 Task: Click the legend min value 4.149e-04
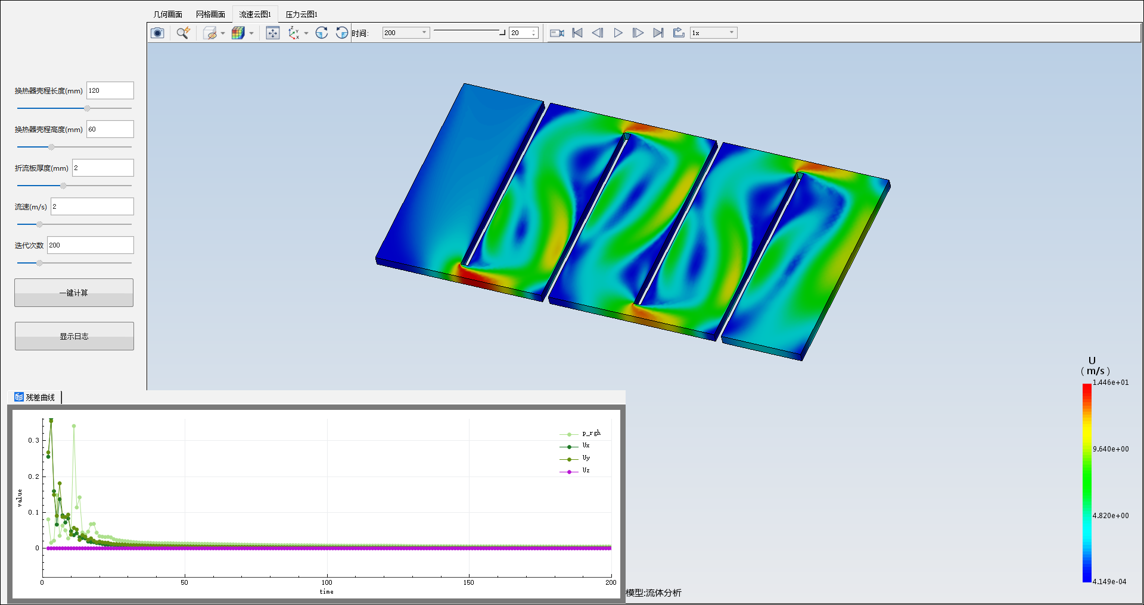pyautogui.click(x=1109, y=582)
